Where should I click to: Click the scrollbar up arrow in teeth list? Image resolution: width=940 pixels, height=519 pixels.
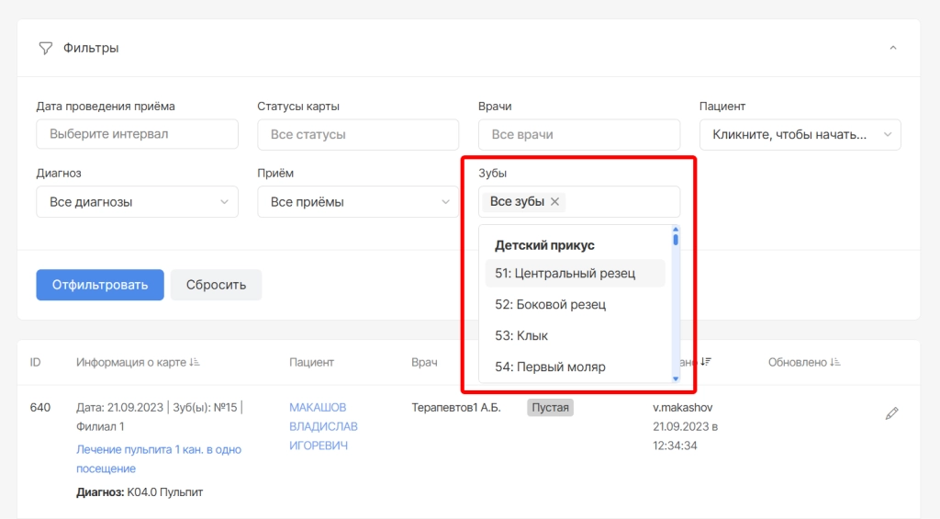(676, 230)
